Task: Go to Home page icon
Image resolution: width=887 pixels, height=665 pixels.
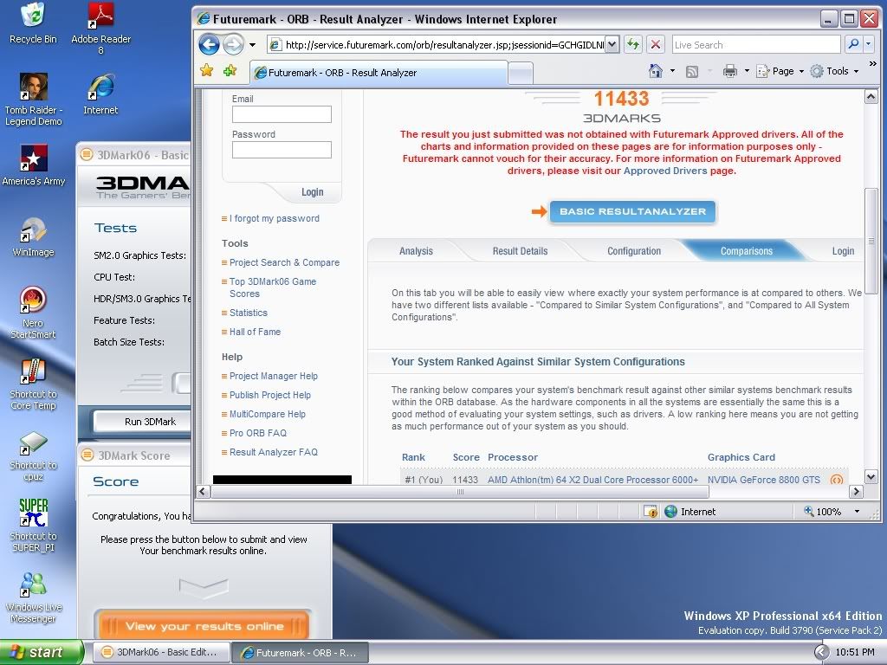Action: (656, 71)
